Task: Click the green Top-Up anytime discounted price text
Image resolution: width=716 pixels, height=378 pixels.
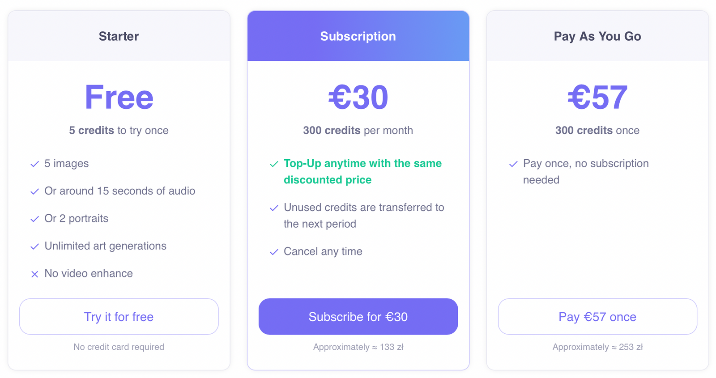Action: [x=362, y=171]
